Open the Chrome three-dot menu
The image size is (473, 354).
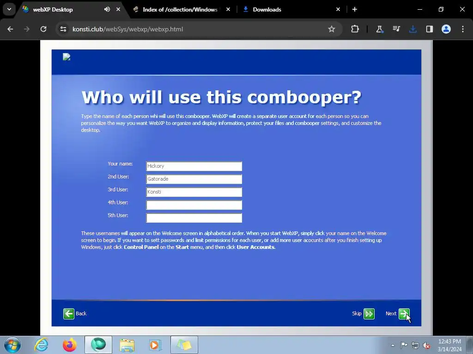pos(463,29)
